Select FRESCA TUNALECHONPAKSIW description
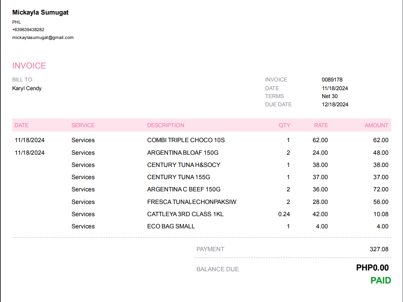This screenshot has height=302, width=403. click(x=192, y=202)
